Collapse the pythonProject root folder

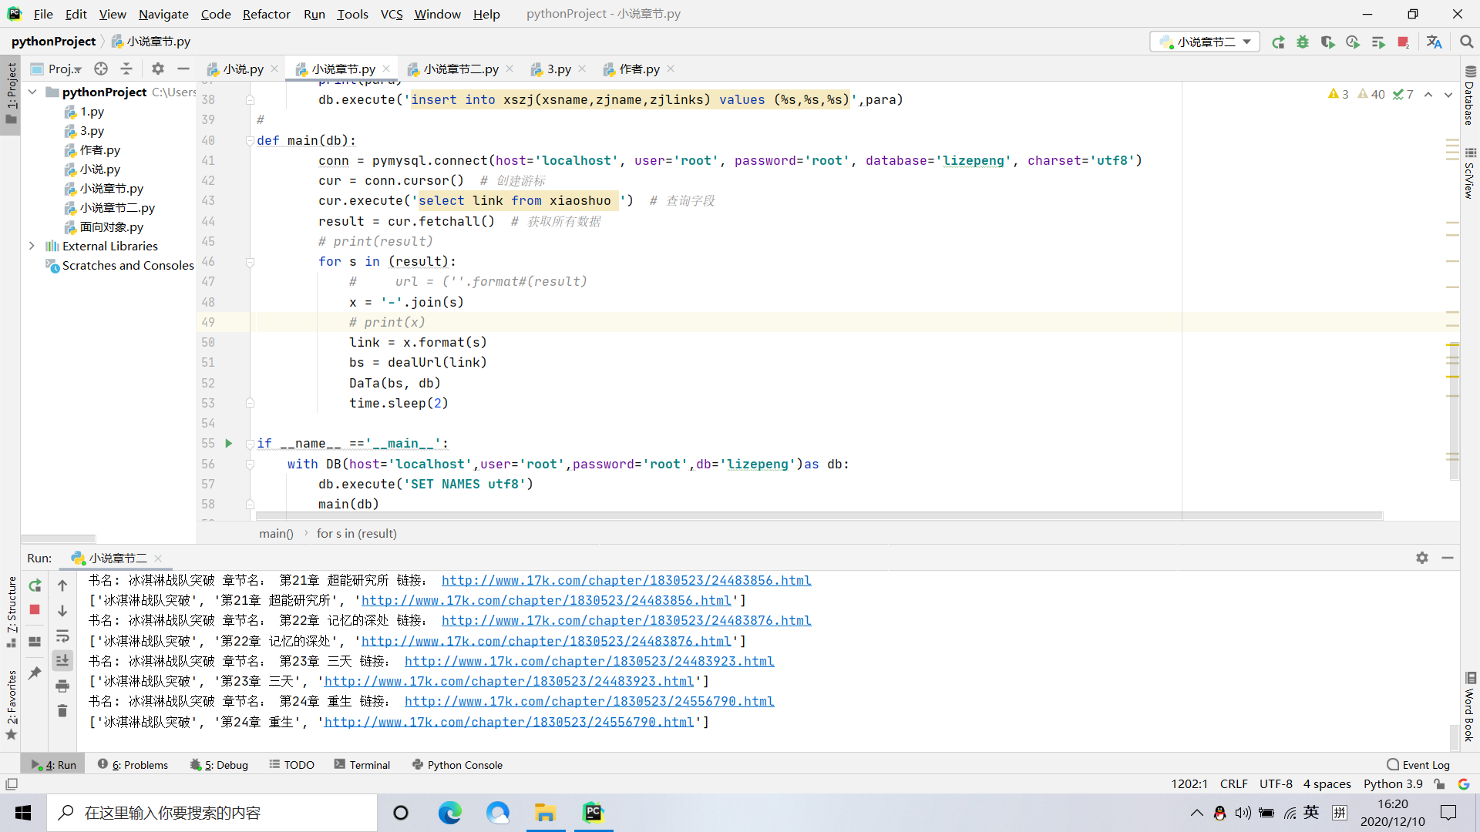coord(32,92)
